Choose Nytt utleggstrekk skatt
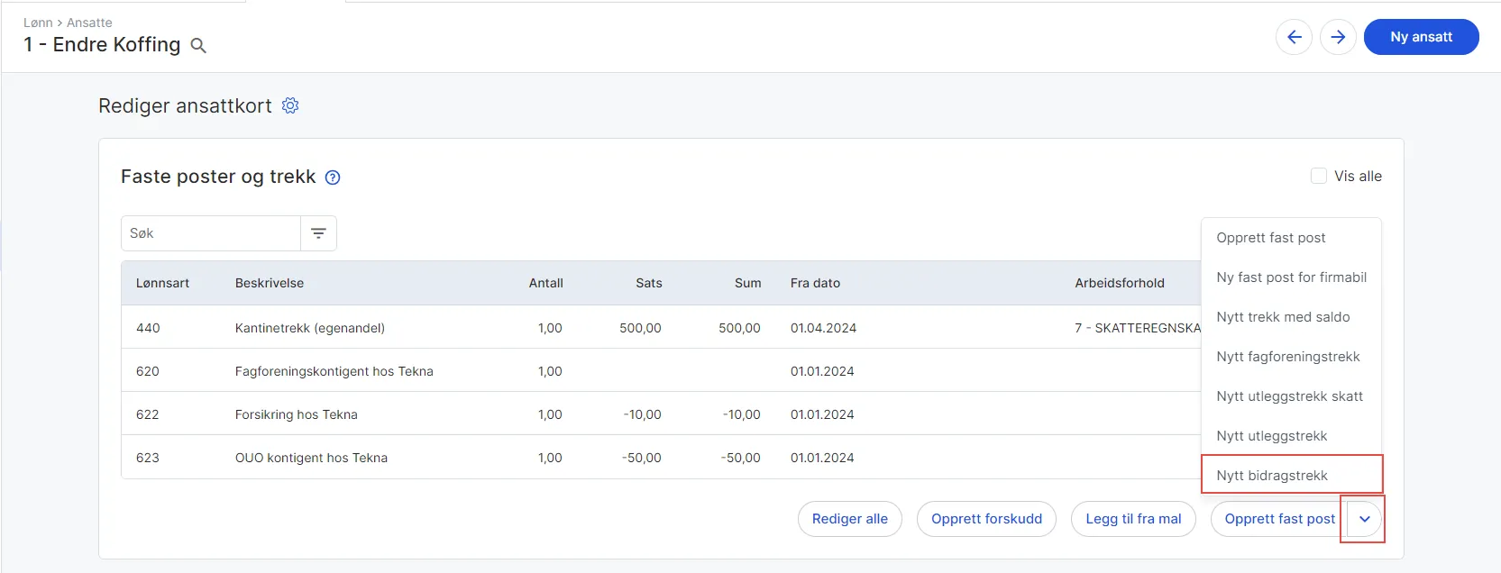The width and height of the screenshot is (1501, 573). tap(1289, 396)
